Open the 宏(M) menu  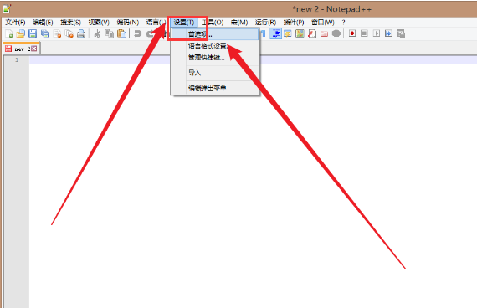click(x=239, y=23)
